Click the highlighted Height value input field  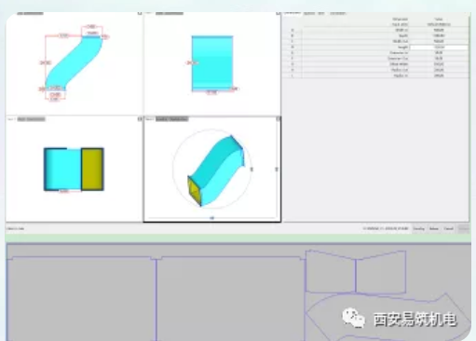click(x=439, y=48)
